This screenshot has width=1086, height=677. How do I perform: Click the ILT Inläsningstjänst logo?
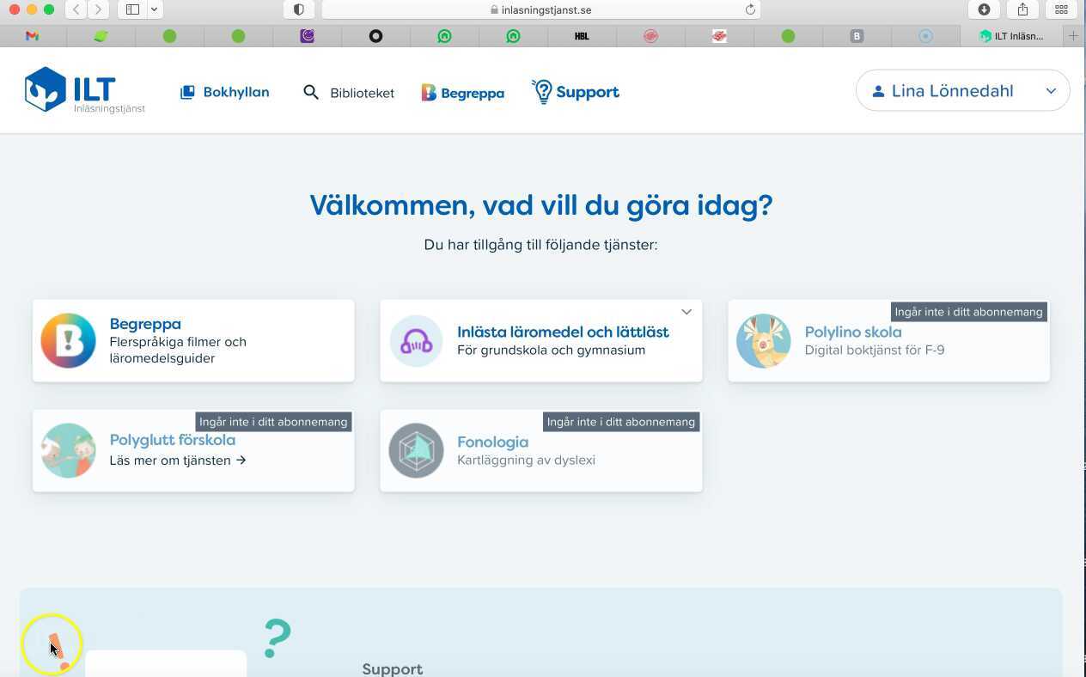point(84,89)
